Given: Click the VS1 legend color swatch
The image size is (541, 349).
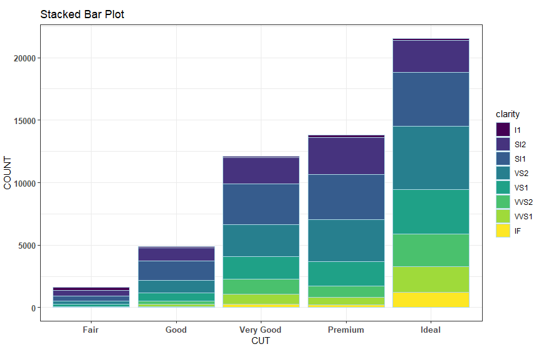Looking at the screenshot, I should click(x=503, y=187).
